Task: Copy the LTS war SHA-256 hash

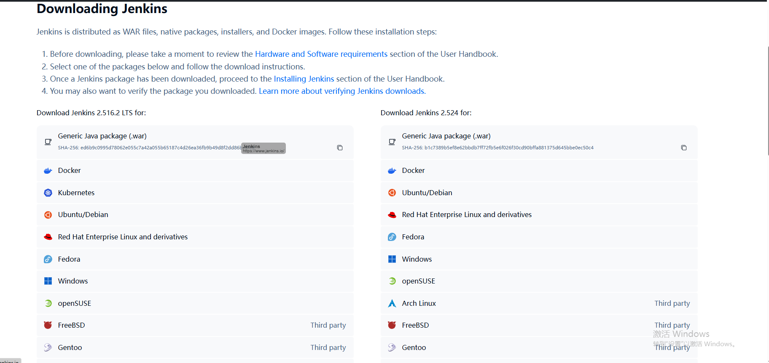Action: pyautogui.click(x=340, y=148)
